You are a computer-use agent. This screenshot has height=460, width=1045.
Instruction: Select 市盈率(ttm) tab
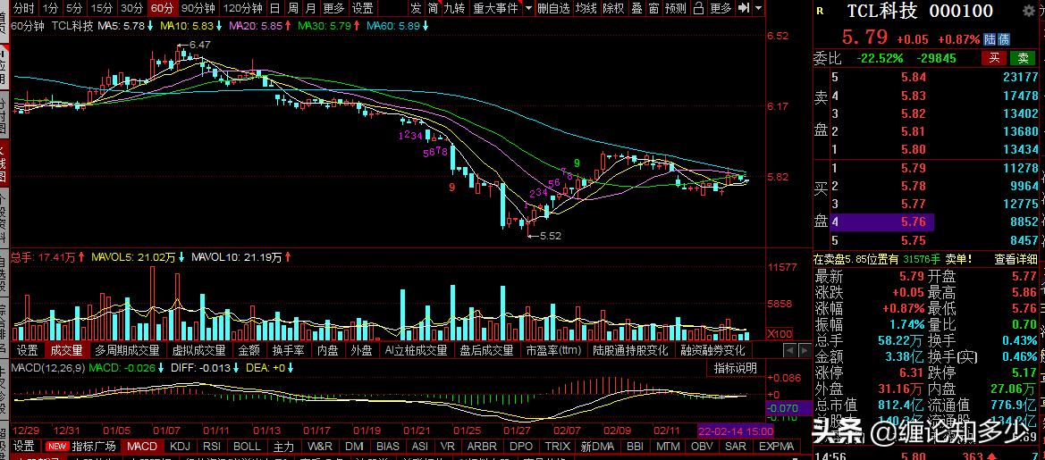(554, 350)
